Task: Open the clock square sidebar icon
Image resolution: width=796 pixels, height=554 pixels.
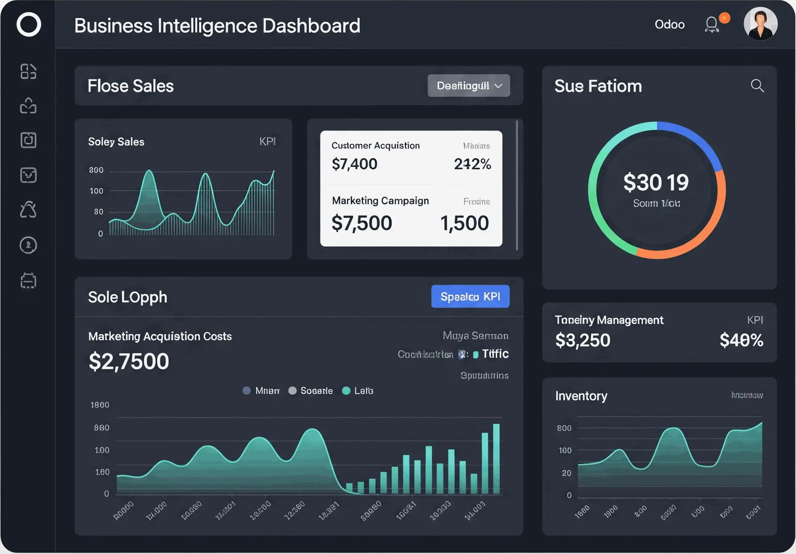Action: [28, 140]
